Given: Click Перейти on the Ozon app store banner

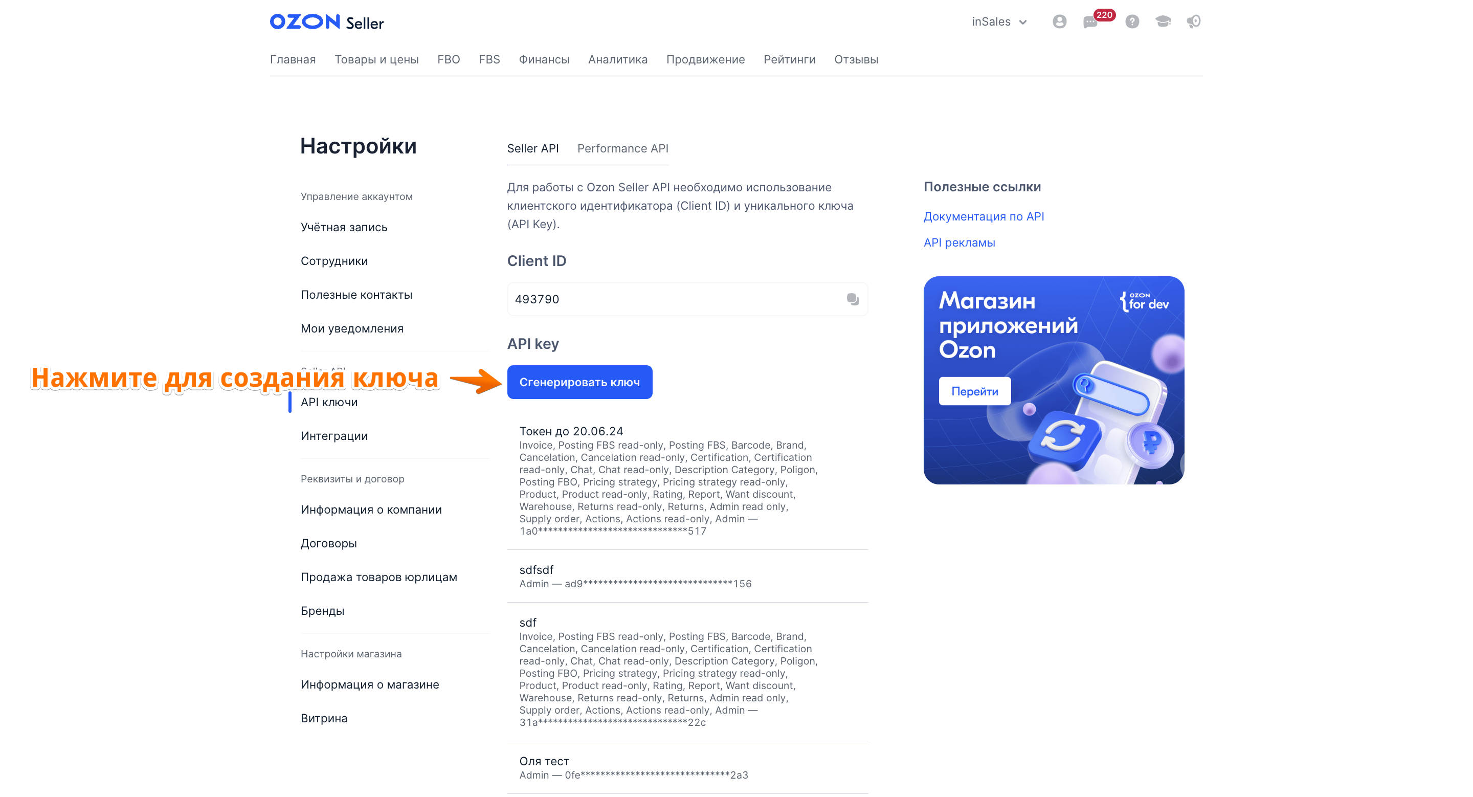Looking at the screenshot, I should pos(974,392).
